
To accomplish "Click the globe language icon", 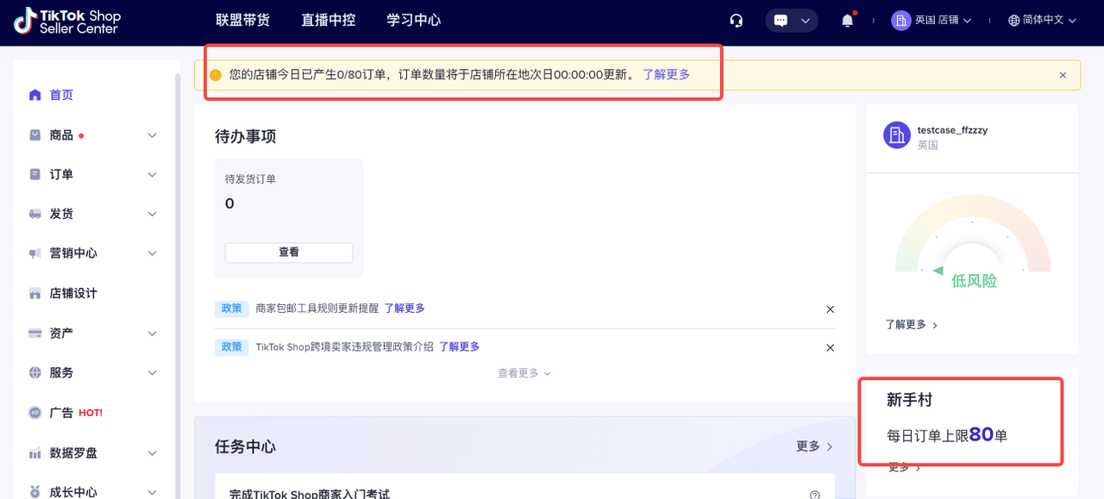I will tap(1014, 21).
